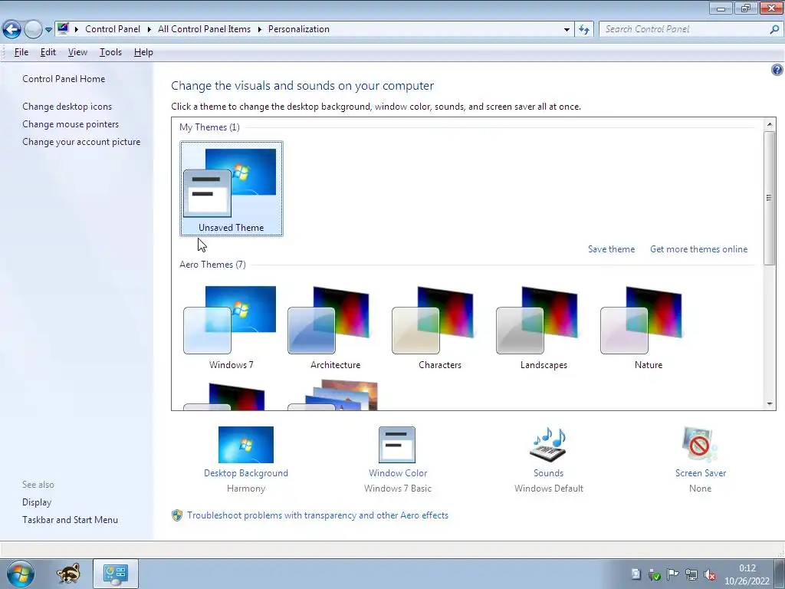Click the raccoon taskbar icon

(68, 574)
